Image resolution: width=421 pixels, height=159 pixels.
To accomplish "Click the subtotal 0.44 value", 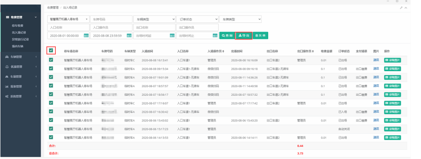I will pos(300,146).
